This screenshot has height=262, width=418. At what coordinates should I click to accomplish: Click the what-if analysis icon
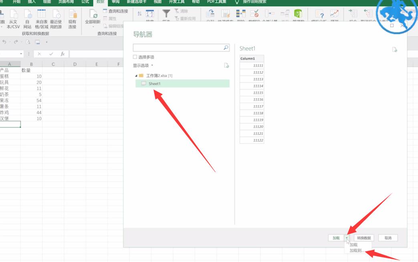point(319,14)
